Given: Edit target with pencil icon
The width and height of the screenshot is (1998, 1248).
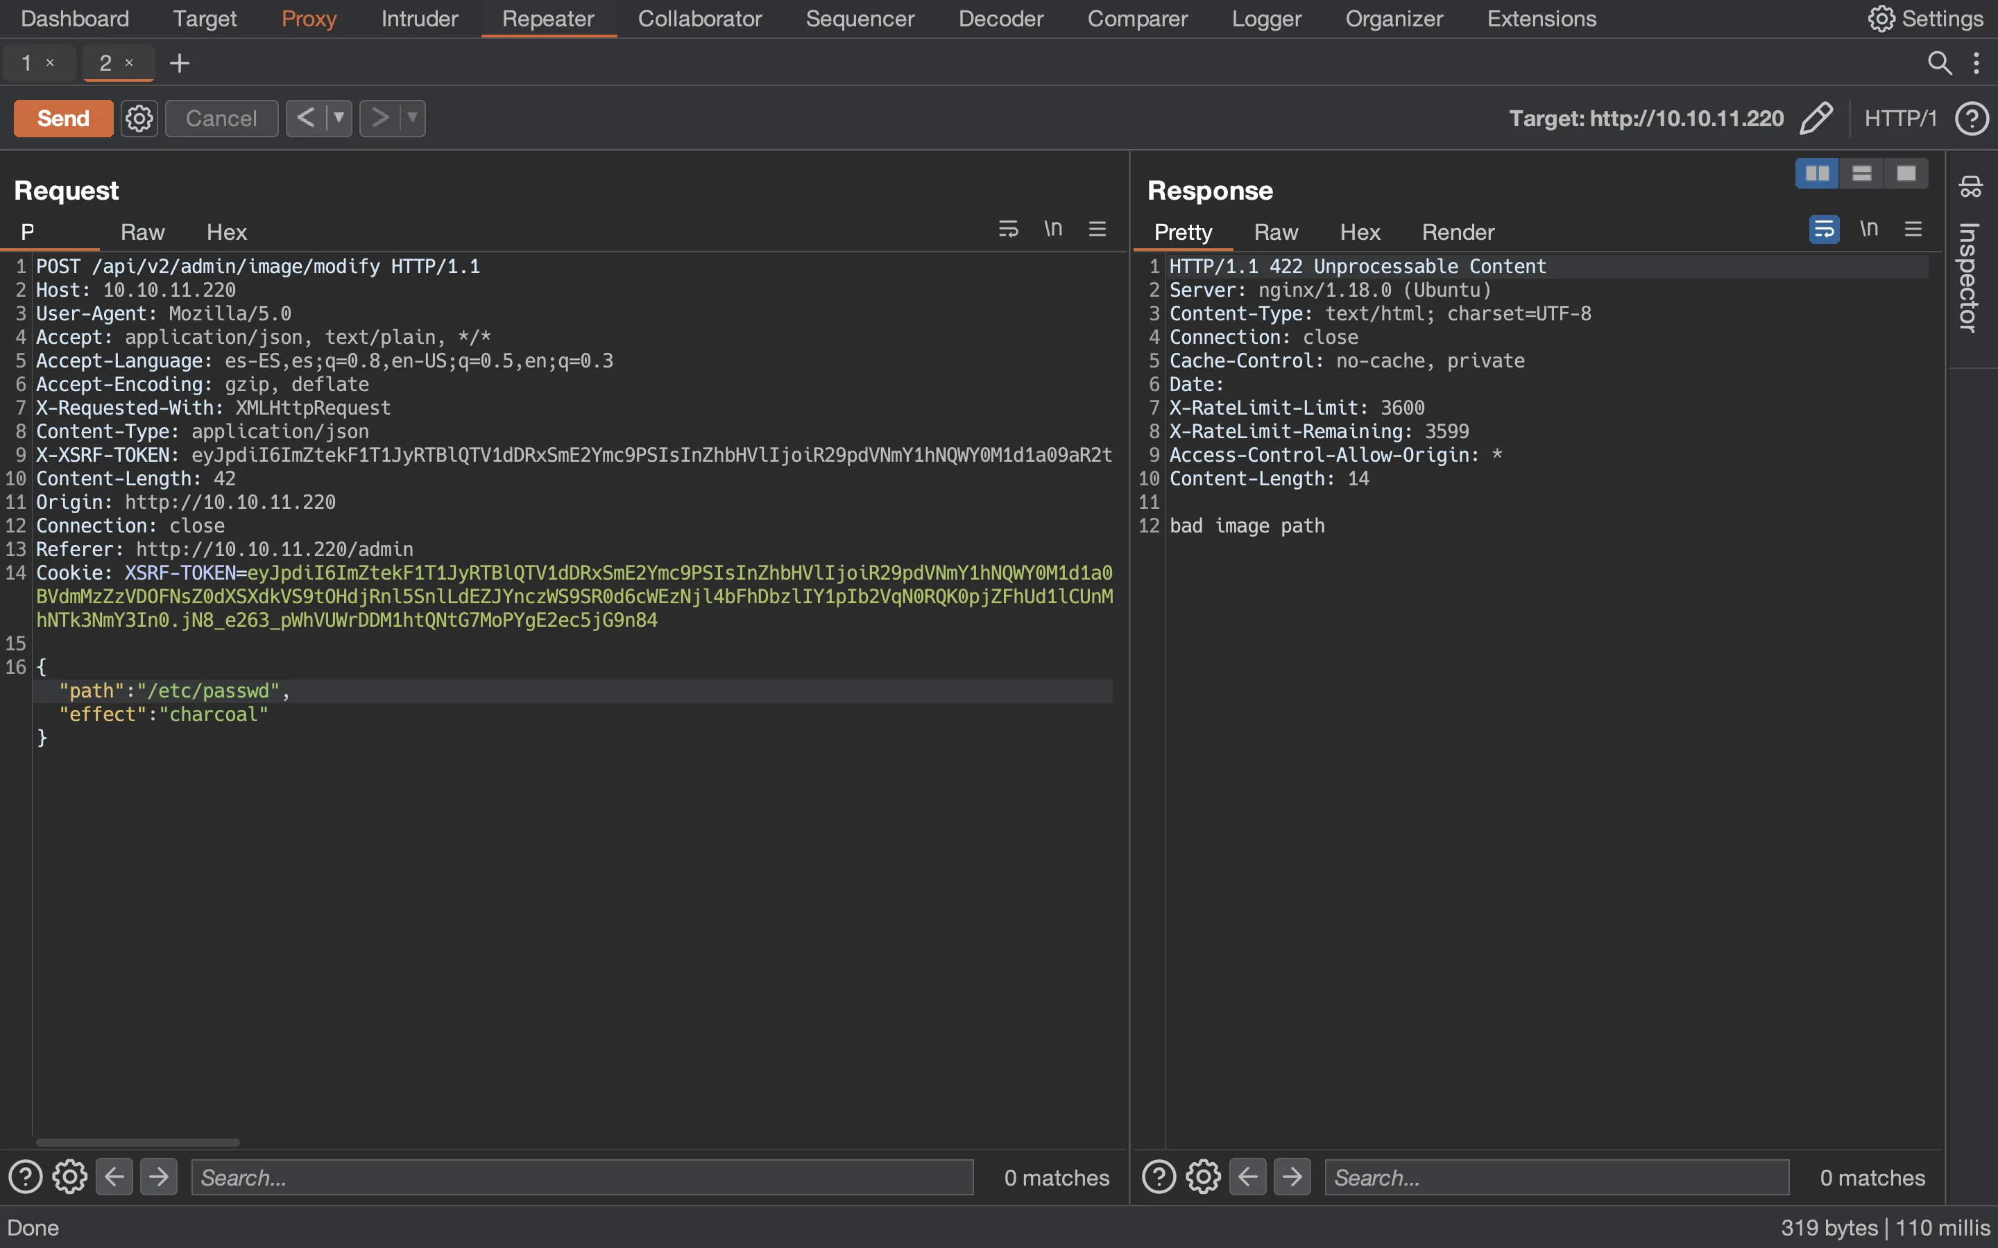Looking at the screenshot, I should pos(1816,118).
